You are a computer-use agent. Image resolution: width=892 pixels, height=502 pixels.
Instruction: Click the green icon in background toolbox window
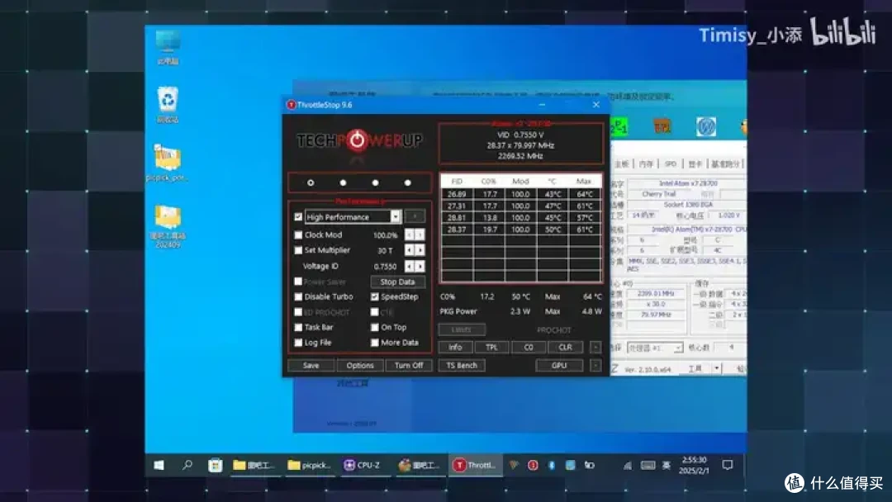(x=619, y=127)
